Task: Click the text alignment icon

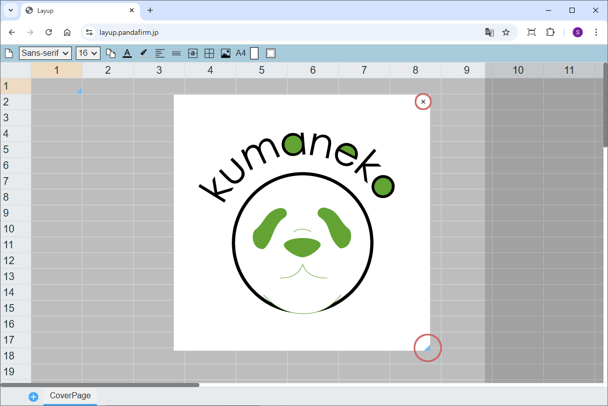Action: [160, 53]
